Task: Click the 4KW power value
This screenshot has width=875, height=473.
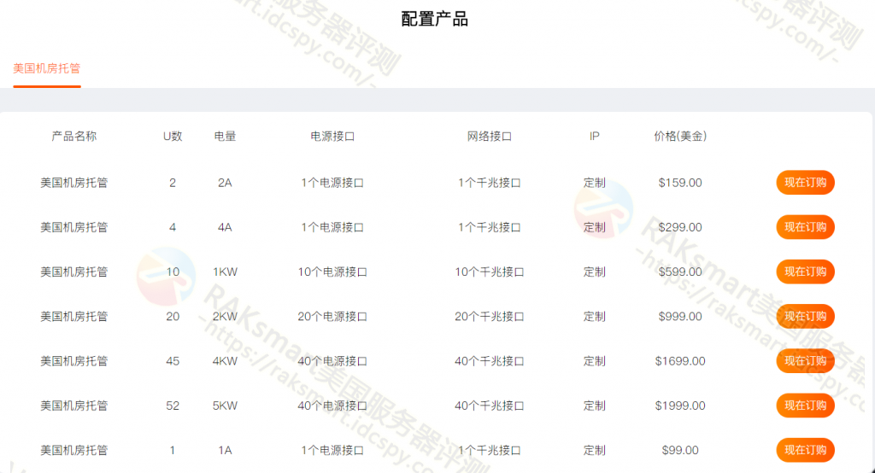Action: click(x=225, y=361)
